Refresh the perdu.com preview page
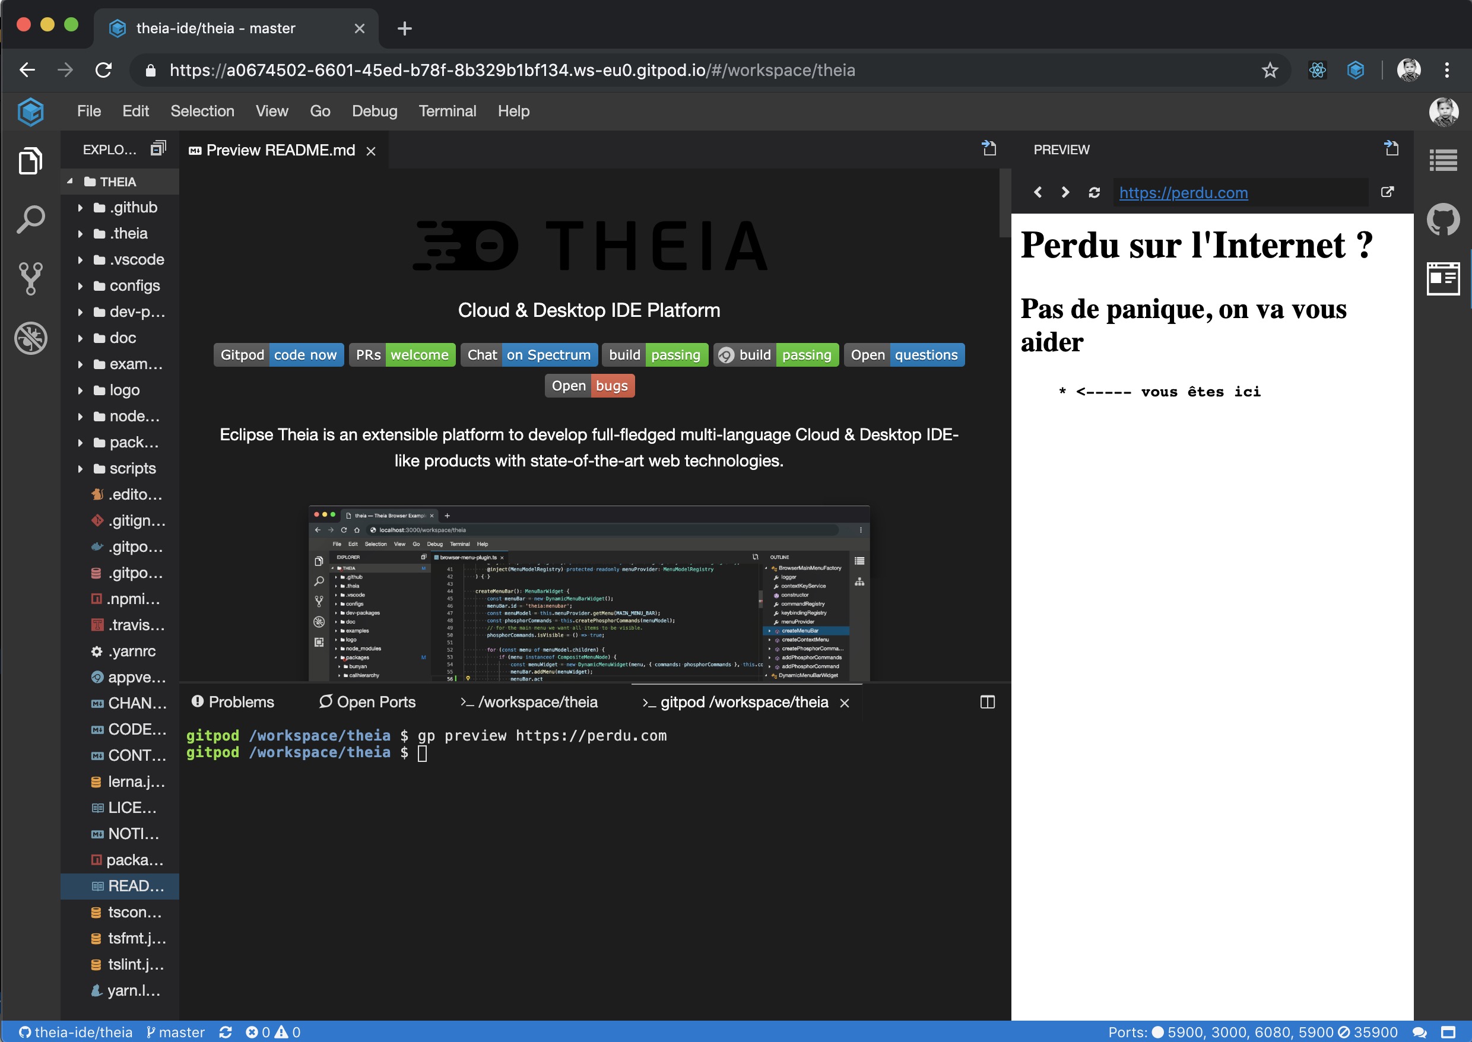Screen dimensions: 1472x1042 [1093, 192]
